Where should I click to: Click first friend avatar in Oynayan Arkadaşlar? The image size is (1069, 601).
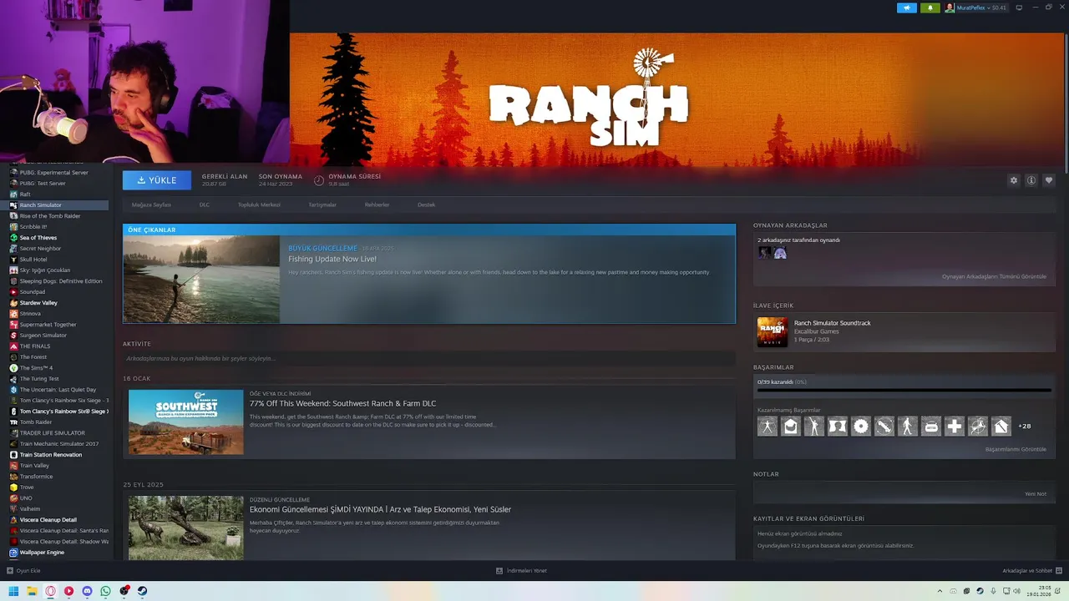[764, 253]
